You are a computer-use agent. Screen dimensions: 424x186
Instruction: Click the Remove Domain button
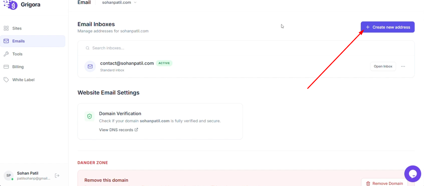384,183
